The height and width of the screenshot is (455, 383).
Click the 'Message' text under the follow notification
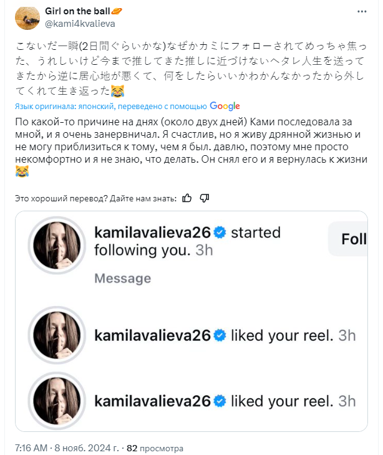pos(123,279)
